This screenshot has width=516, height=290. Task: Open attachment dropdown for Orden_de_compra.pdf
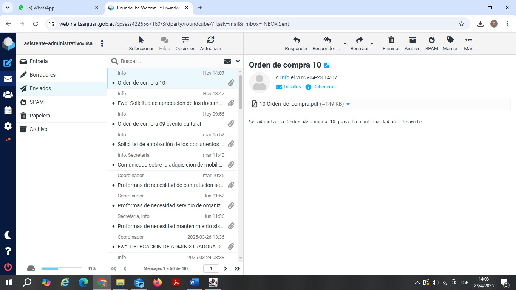[348, 104]
